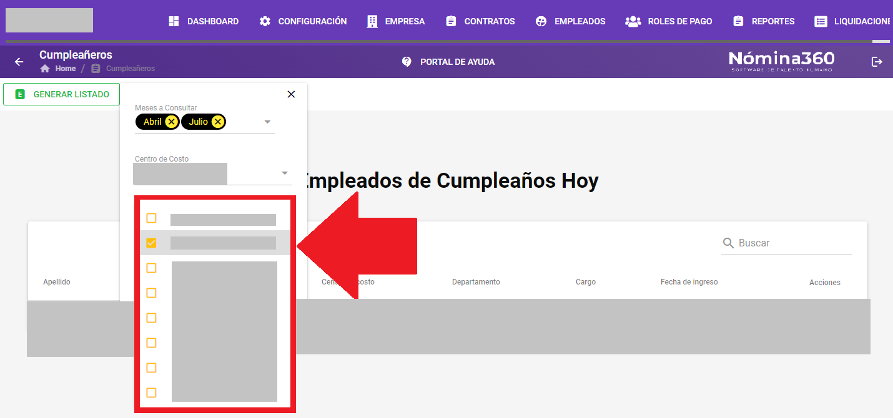Open the Contratos menu
This screenshot has width=893, height=418.
click(480, 21)
